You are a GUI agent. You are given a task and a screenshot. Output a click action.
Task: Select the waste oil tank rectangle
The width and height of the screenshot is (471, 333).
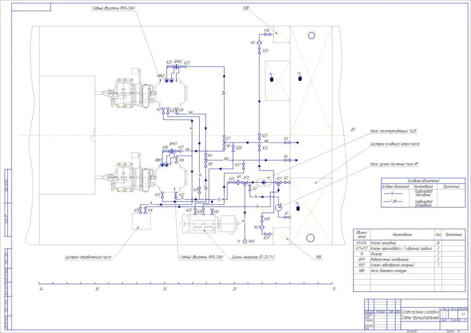(142, 221)
